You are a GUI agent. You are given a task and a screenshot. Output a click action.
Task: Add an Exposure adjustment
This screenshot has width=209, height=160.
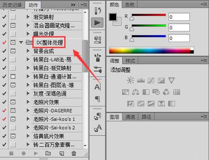coord(161,80)
